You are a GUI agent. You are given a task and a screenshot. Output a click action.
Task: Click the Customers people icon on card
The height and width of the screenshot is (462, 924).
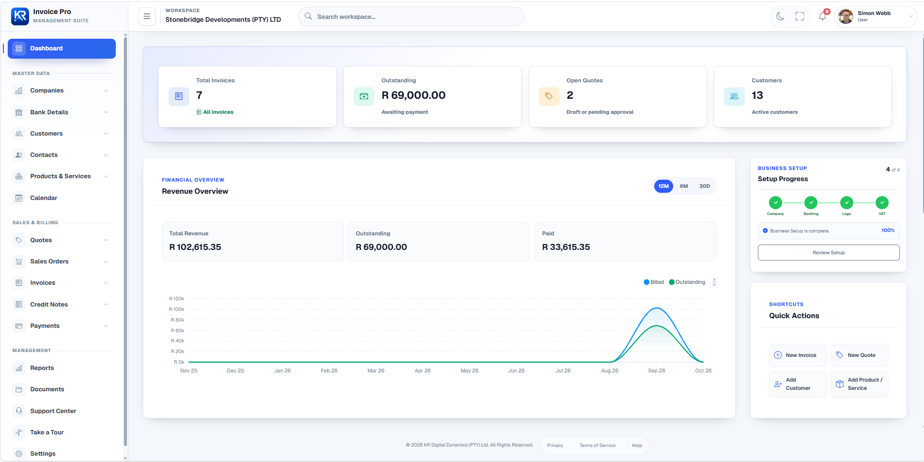(x=734, y=96)
